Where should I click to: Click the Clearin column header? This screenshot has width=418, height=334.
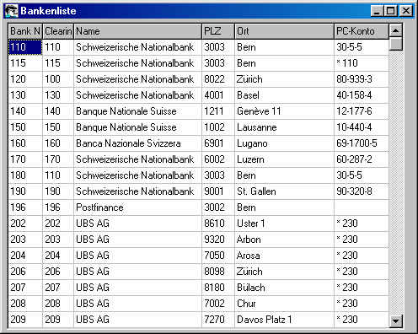coord(58,31)
